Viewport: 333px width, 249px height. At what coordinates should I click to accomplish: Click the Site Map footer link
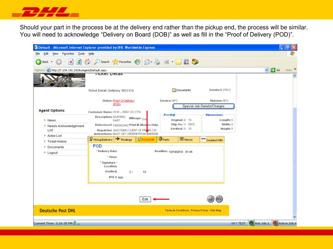pyautogui.click(x=216, y=210)
